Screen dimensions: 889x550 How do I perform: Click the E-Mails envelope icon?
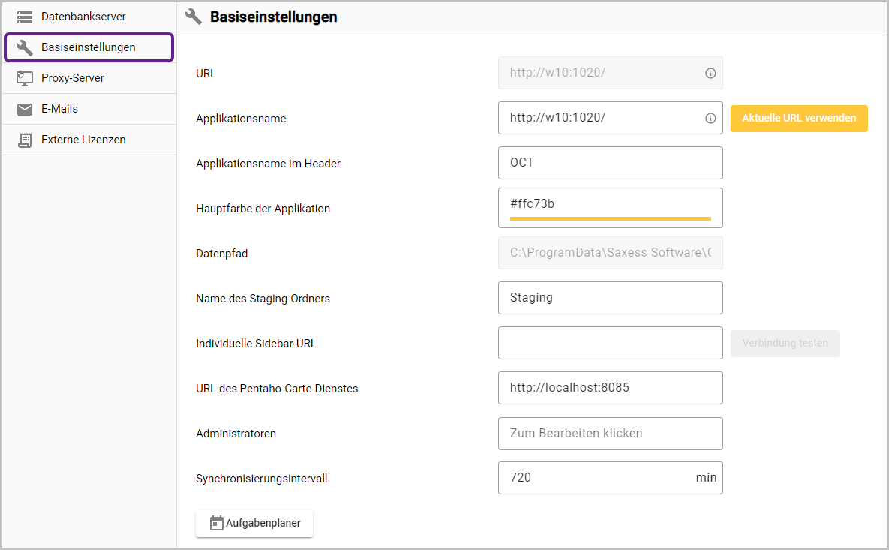tap(25, 109)
